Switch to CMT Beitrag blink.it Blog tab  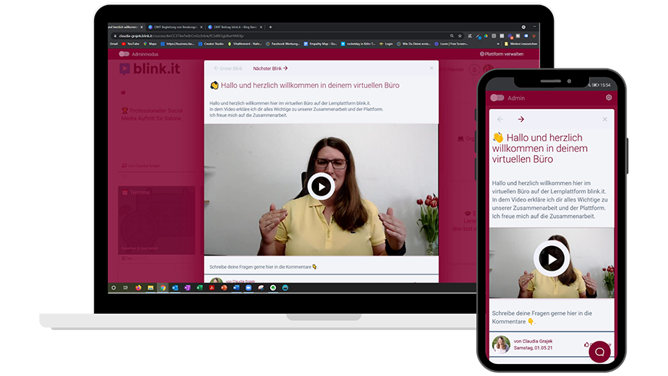coord(235,27)
